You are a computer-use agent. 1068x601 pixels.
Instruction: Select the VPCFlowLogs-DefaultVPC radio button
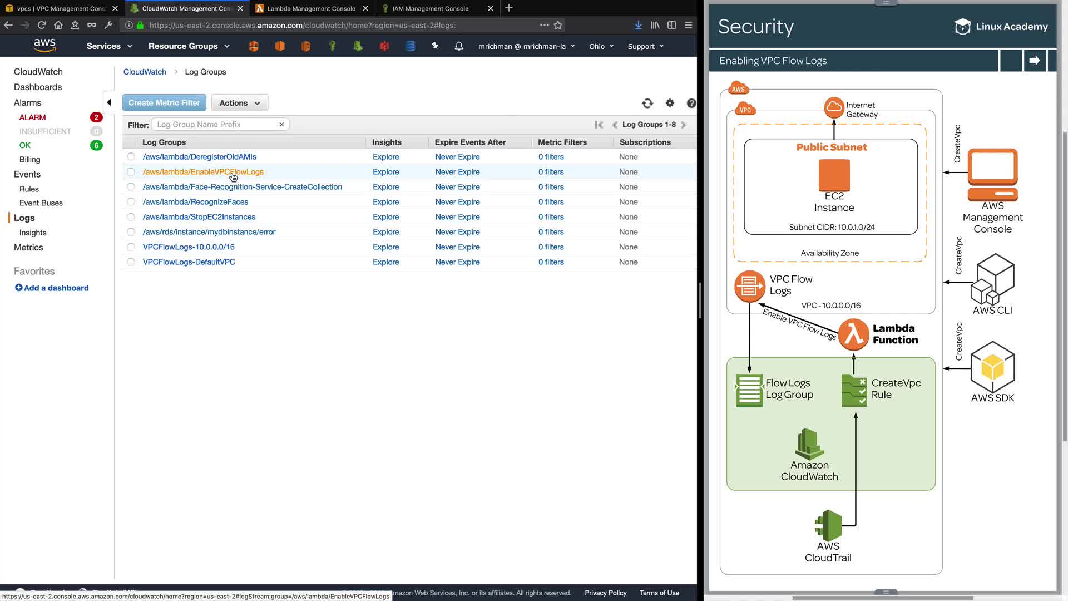(x=131, y=262)
